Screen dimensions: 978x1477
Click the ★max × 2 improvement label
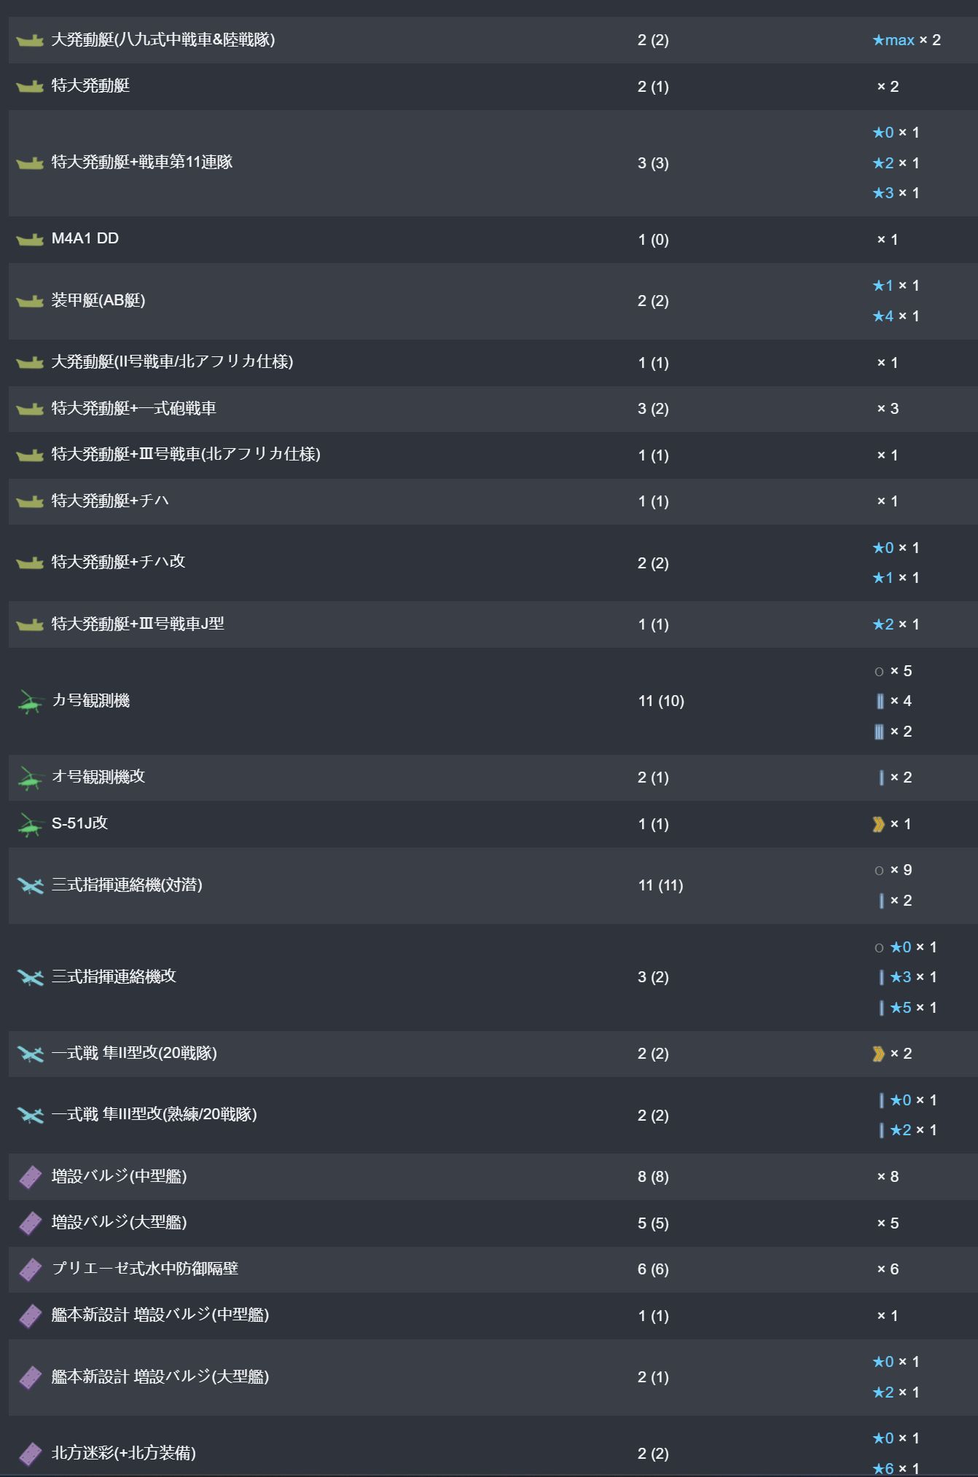pyautogui.click(x=906, y=40)
